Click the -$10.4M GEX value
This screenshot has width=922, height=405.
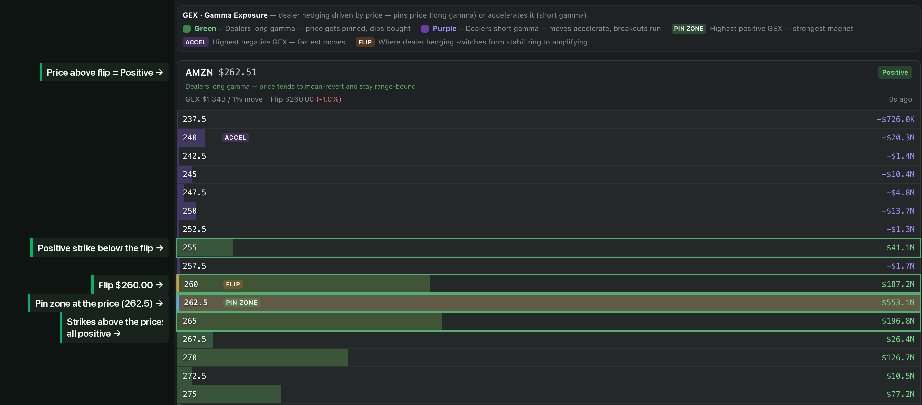(x=898, y=174)
